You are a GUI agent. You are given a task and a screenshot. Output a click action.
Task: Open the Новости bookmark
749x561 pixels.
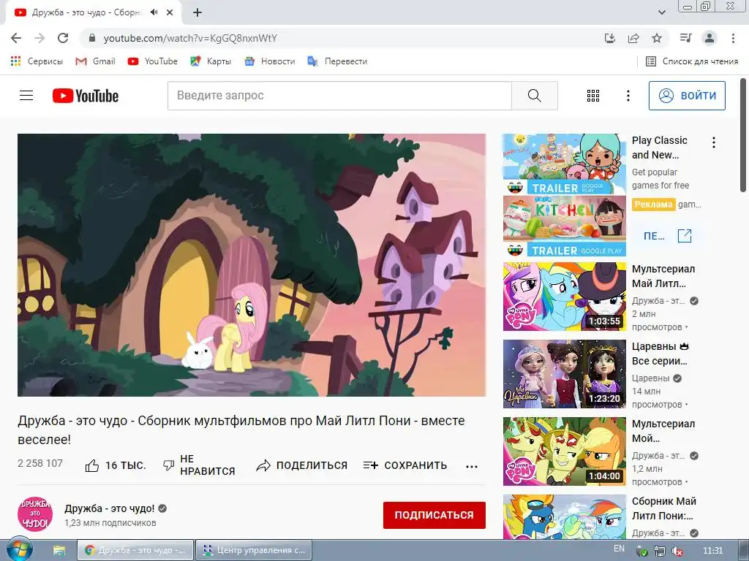270,61
